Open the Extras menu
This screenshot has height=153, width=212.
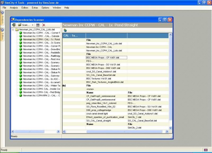pos(35,8)
